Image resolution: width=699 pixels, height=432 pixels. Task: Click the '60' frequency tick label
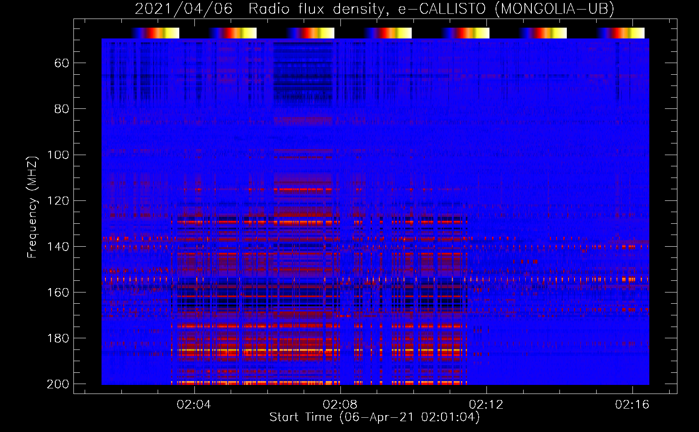62,64
